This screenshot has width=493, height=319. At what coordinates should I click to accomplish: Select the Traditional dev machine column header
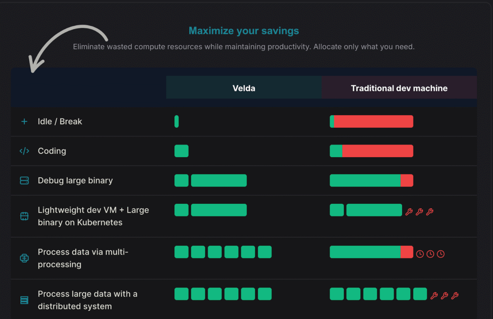(x=399, y=88)
